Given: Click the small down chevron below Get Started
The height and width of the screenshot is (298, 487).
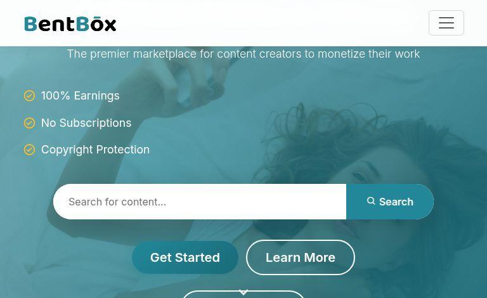Looking at the screenshot, I should click(x=243, y=292).
